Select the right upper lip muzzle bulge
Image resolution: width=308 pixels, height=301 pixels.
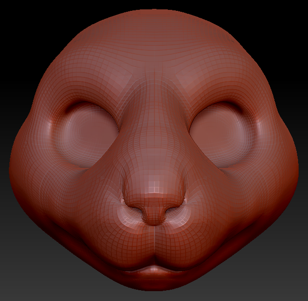(x=188, y=246)
